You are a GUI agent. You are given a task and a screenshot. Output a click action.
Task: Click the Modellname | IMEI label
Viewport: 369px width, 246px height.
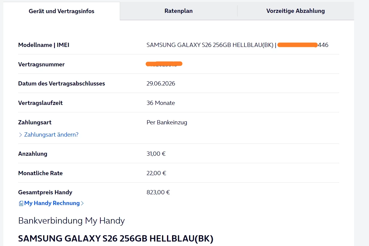44,45
